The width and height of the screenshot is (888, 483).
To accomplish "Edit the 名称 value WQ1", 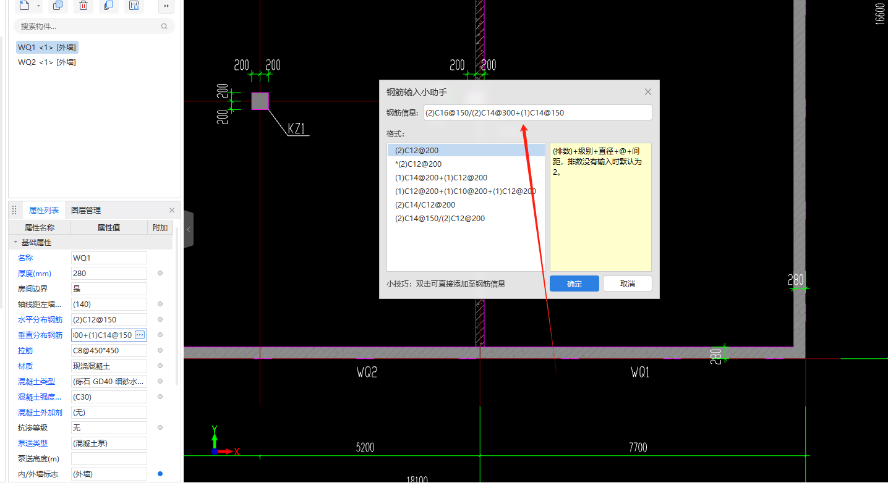I will (109, 258).
